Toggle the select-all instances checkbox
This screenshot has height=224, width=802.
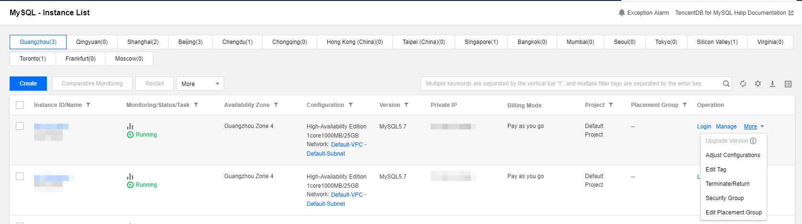pos(20,105)
